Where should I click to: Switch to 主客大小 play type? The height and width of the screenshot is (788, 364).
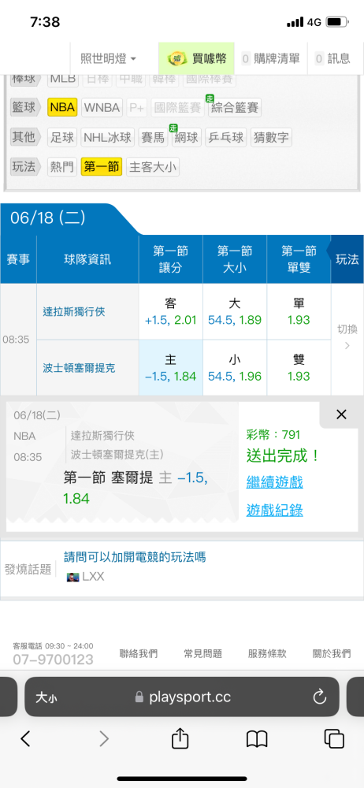(x=153, y=167)
